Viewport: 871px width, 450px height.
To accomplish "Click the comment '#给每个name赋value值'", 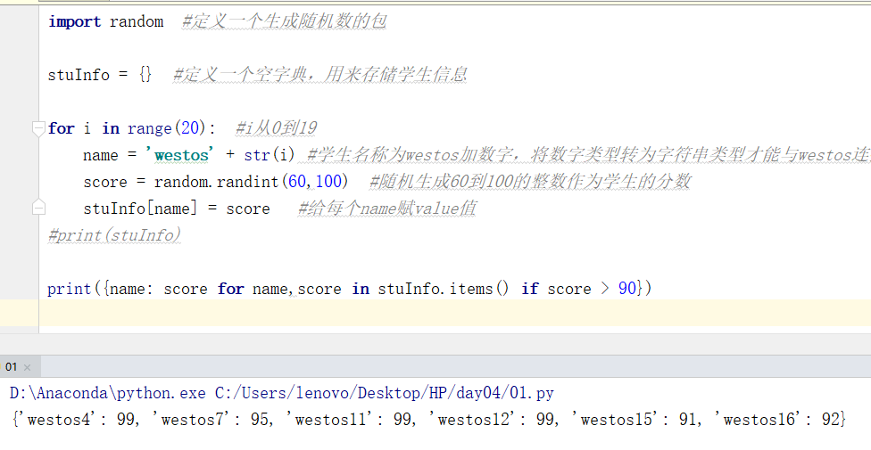I will coord(386,209).
